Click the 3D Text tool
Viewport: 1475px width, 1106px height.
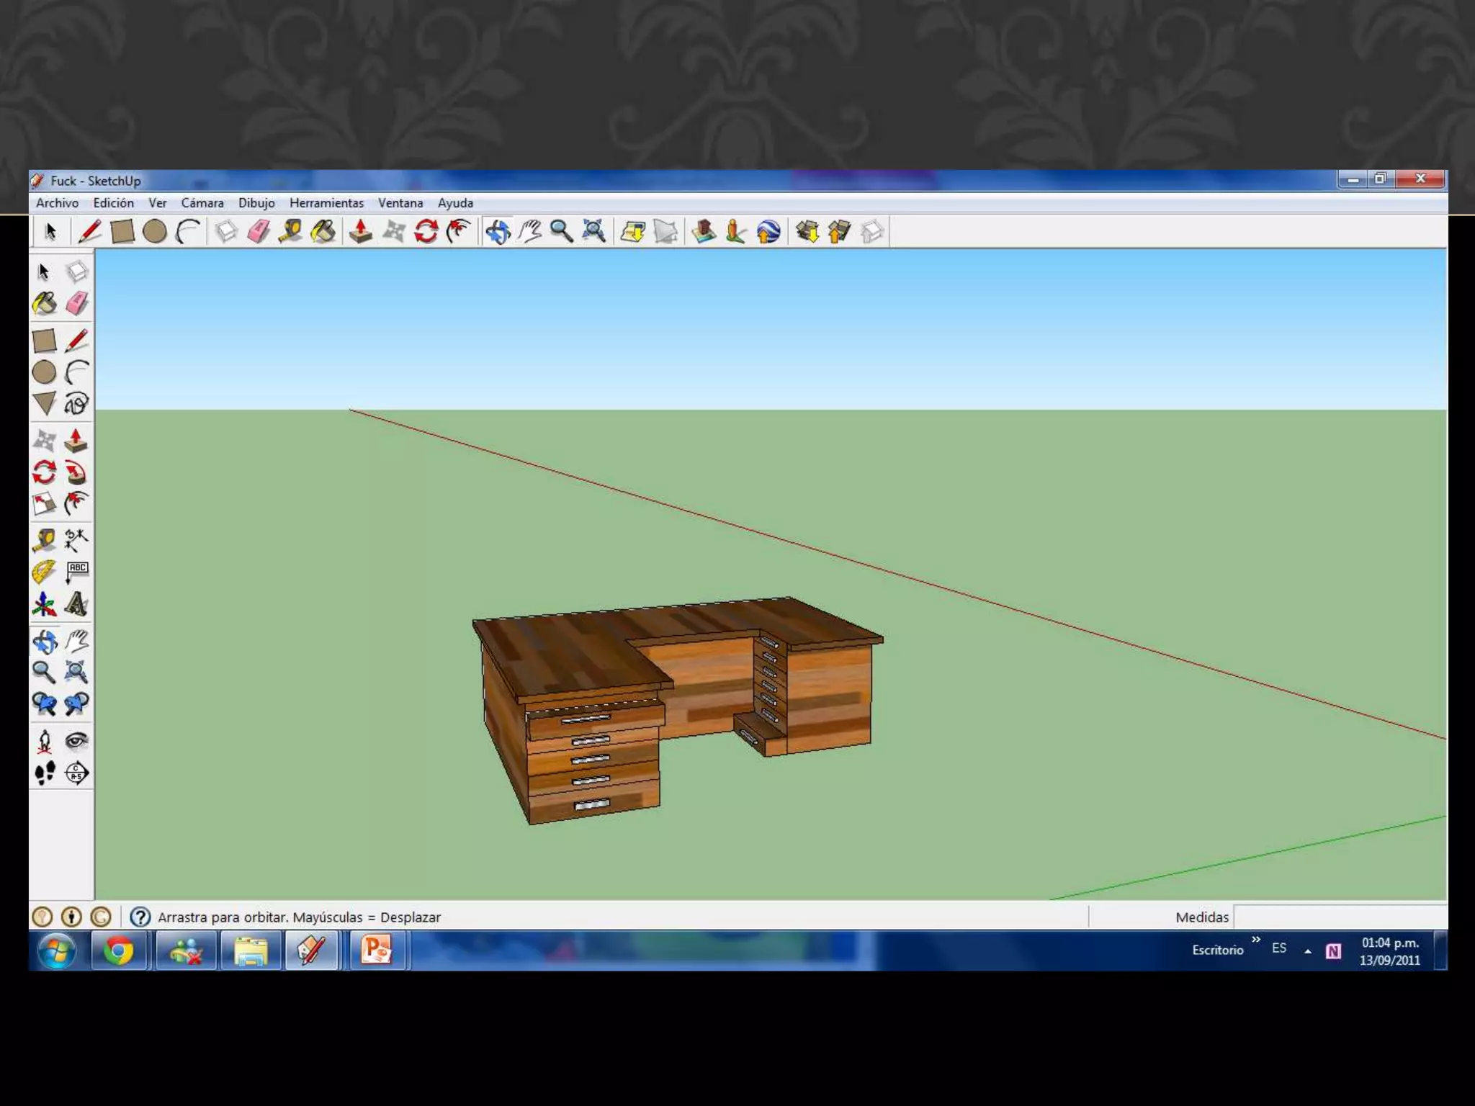76,605
